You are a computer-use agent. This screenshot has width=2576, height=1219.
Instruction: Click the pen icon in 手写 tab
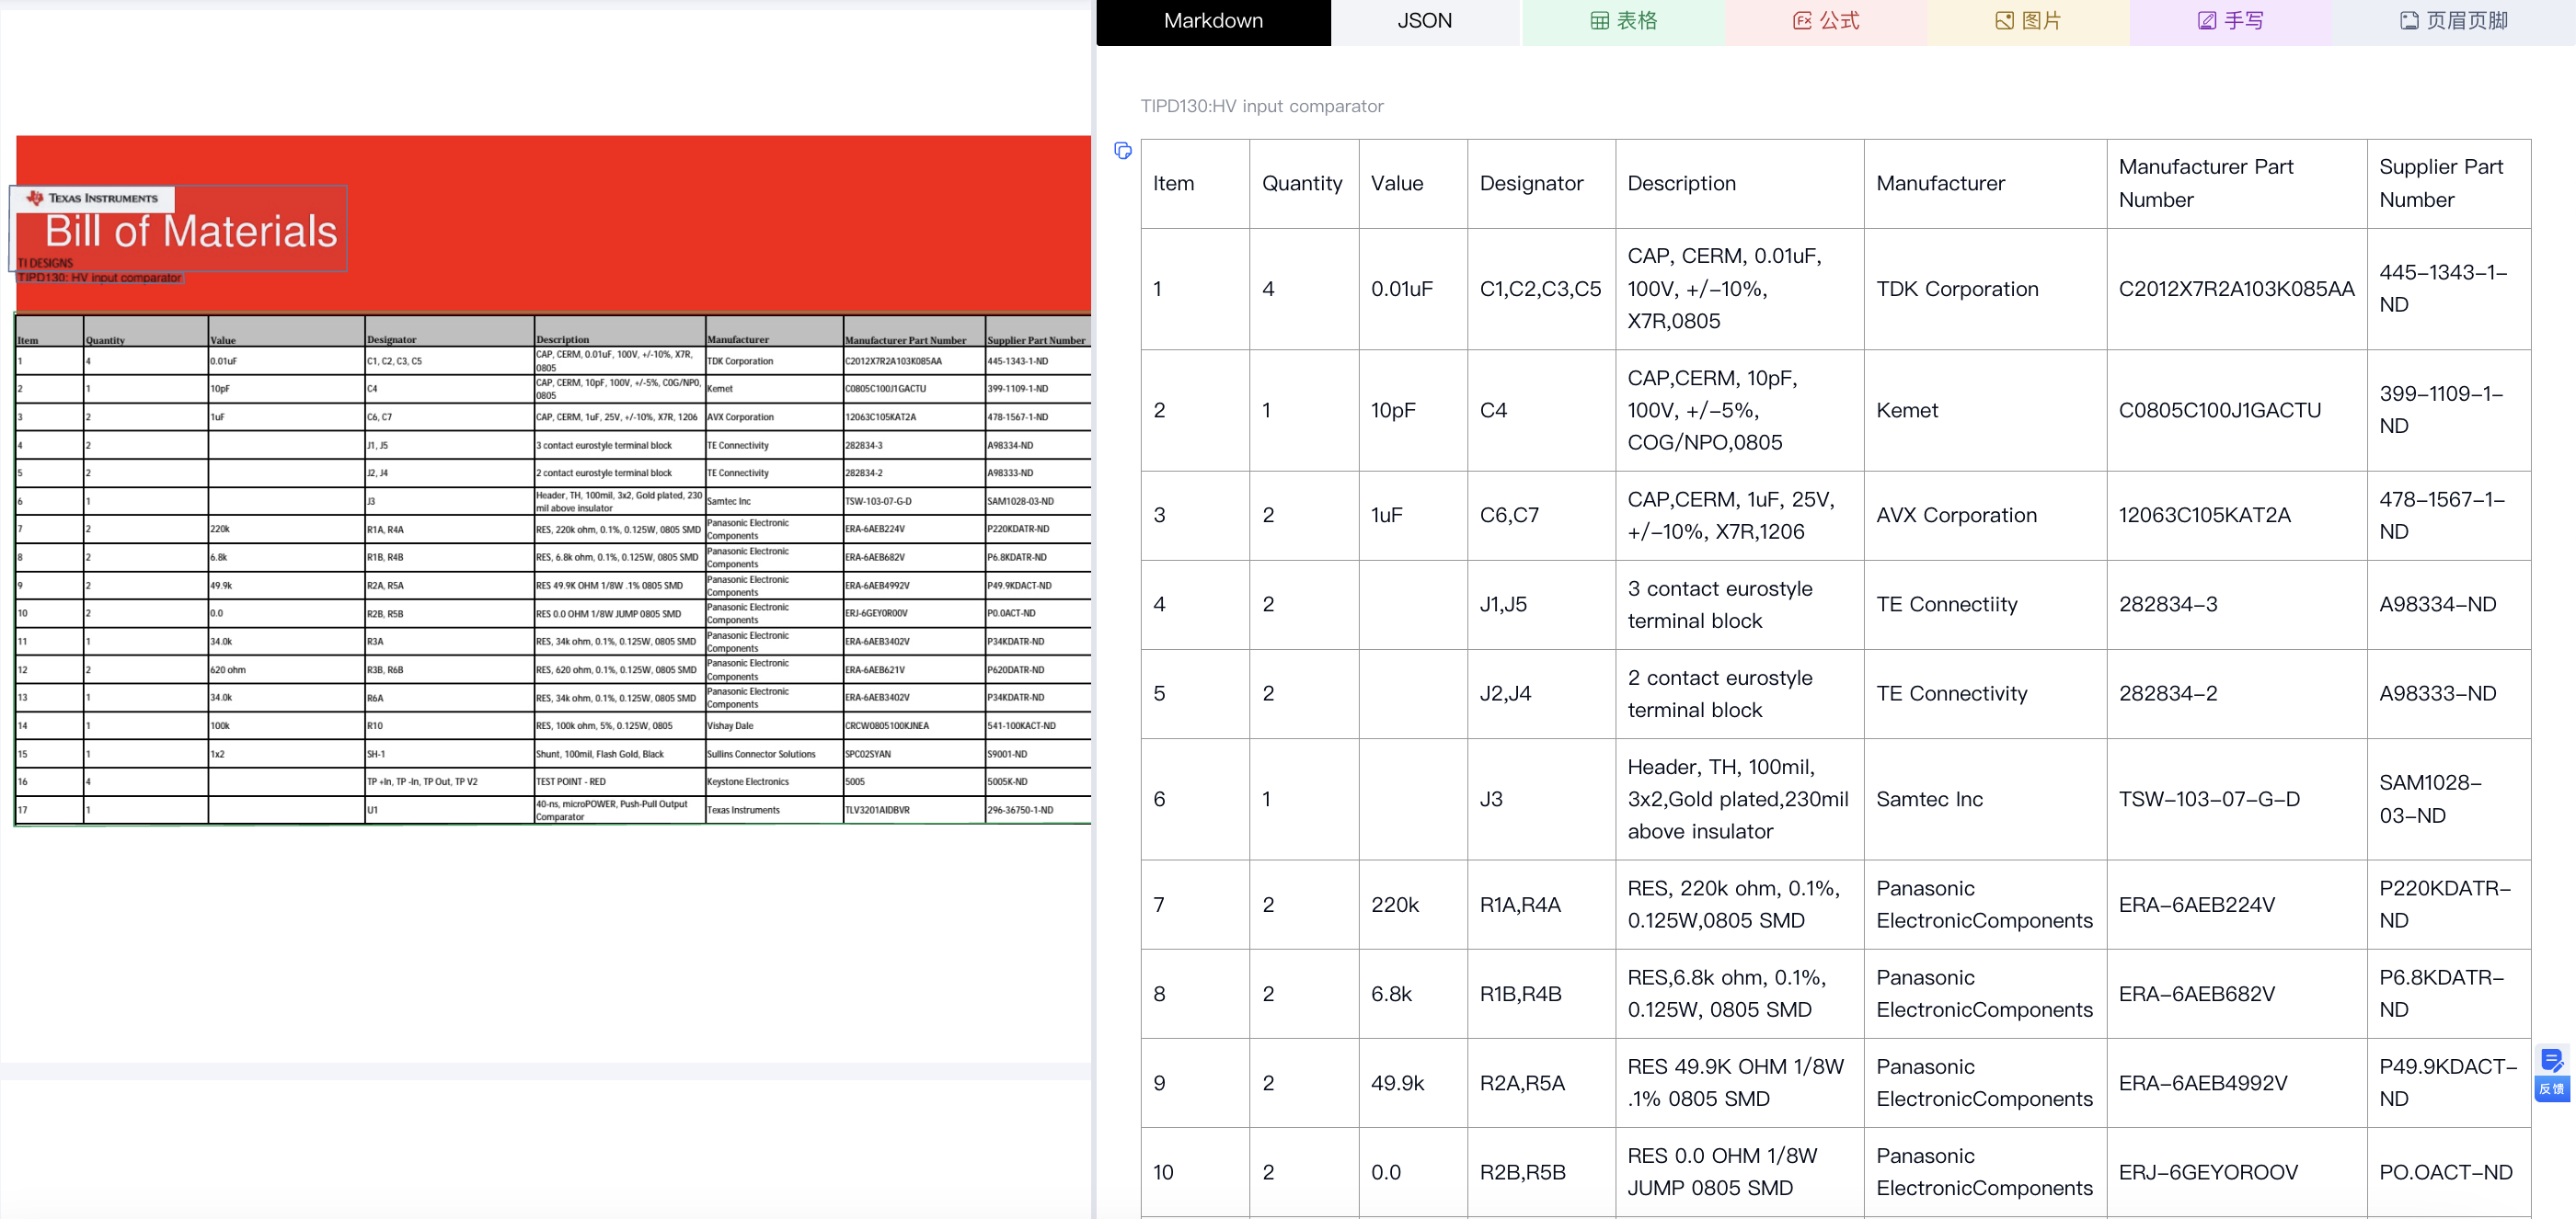(x=2207, y=21)
